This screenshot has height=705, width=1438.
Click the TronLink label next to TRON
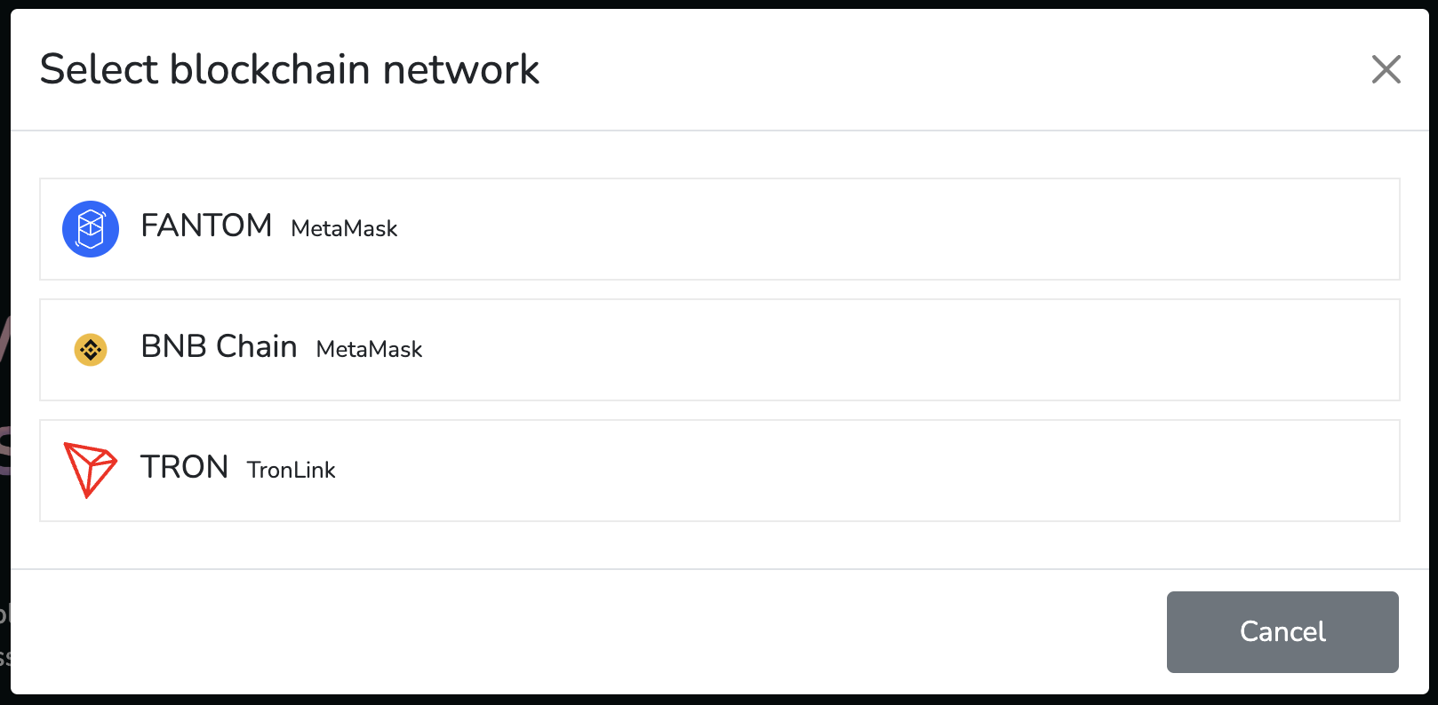[x=291, y=471]
